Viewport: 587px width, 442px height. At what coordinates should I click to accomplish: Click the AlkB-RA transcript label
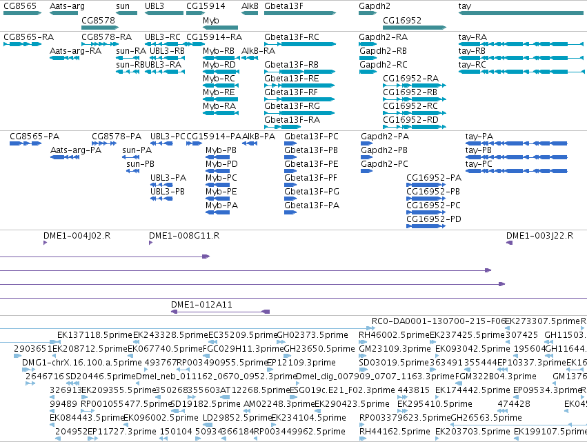pyautogui.click(x=258, y=51)
